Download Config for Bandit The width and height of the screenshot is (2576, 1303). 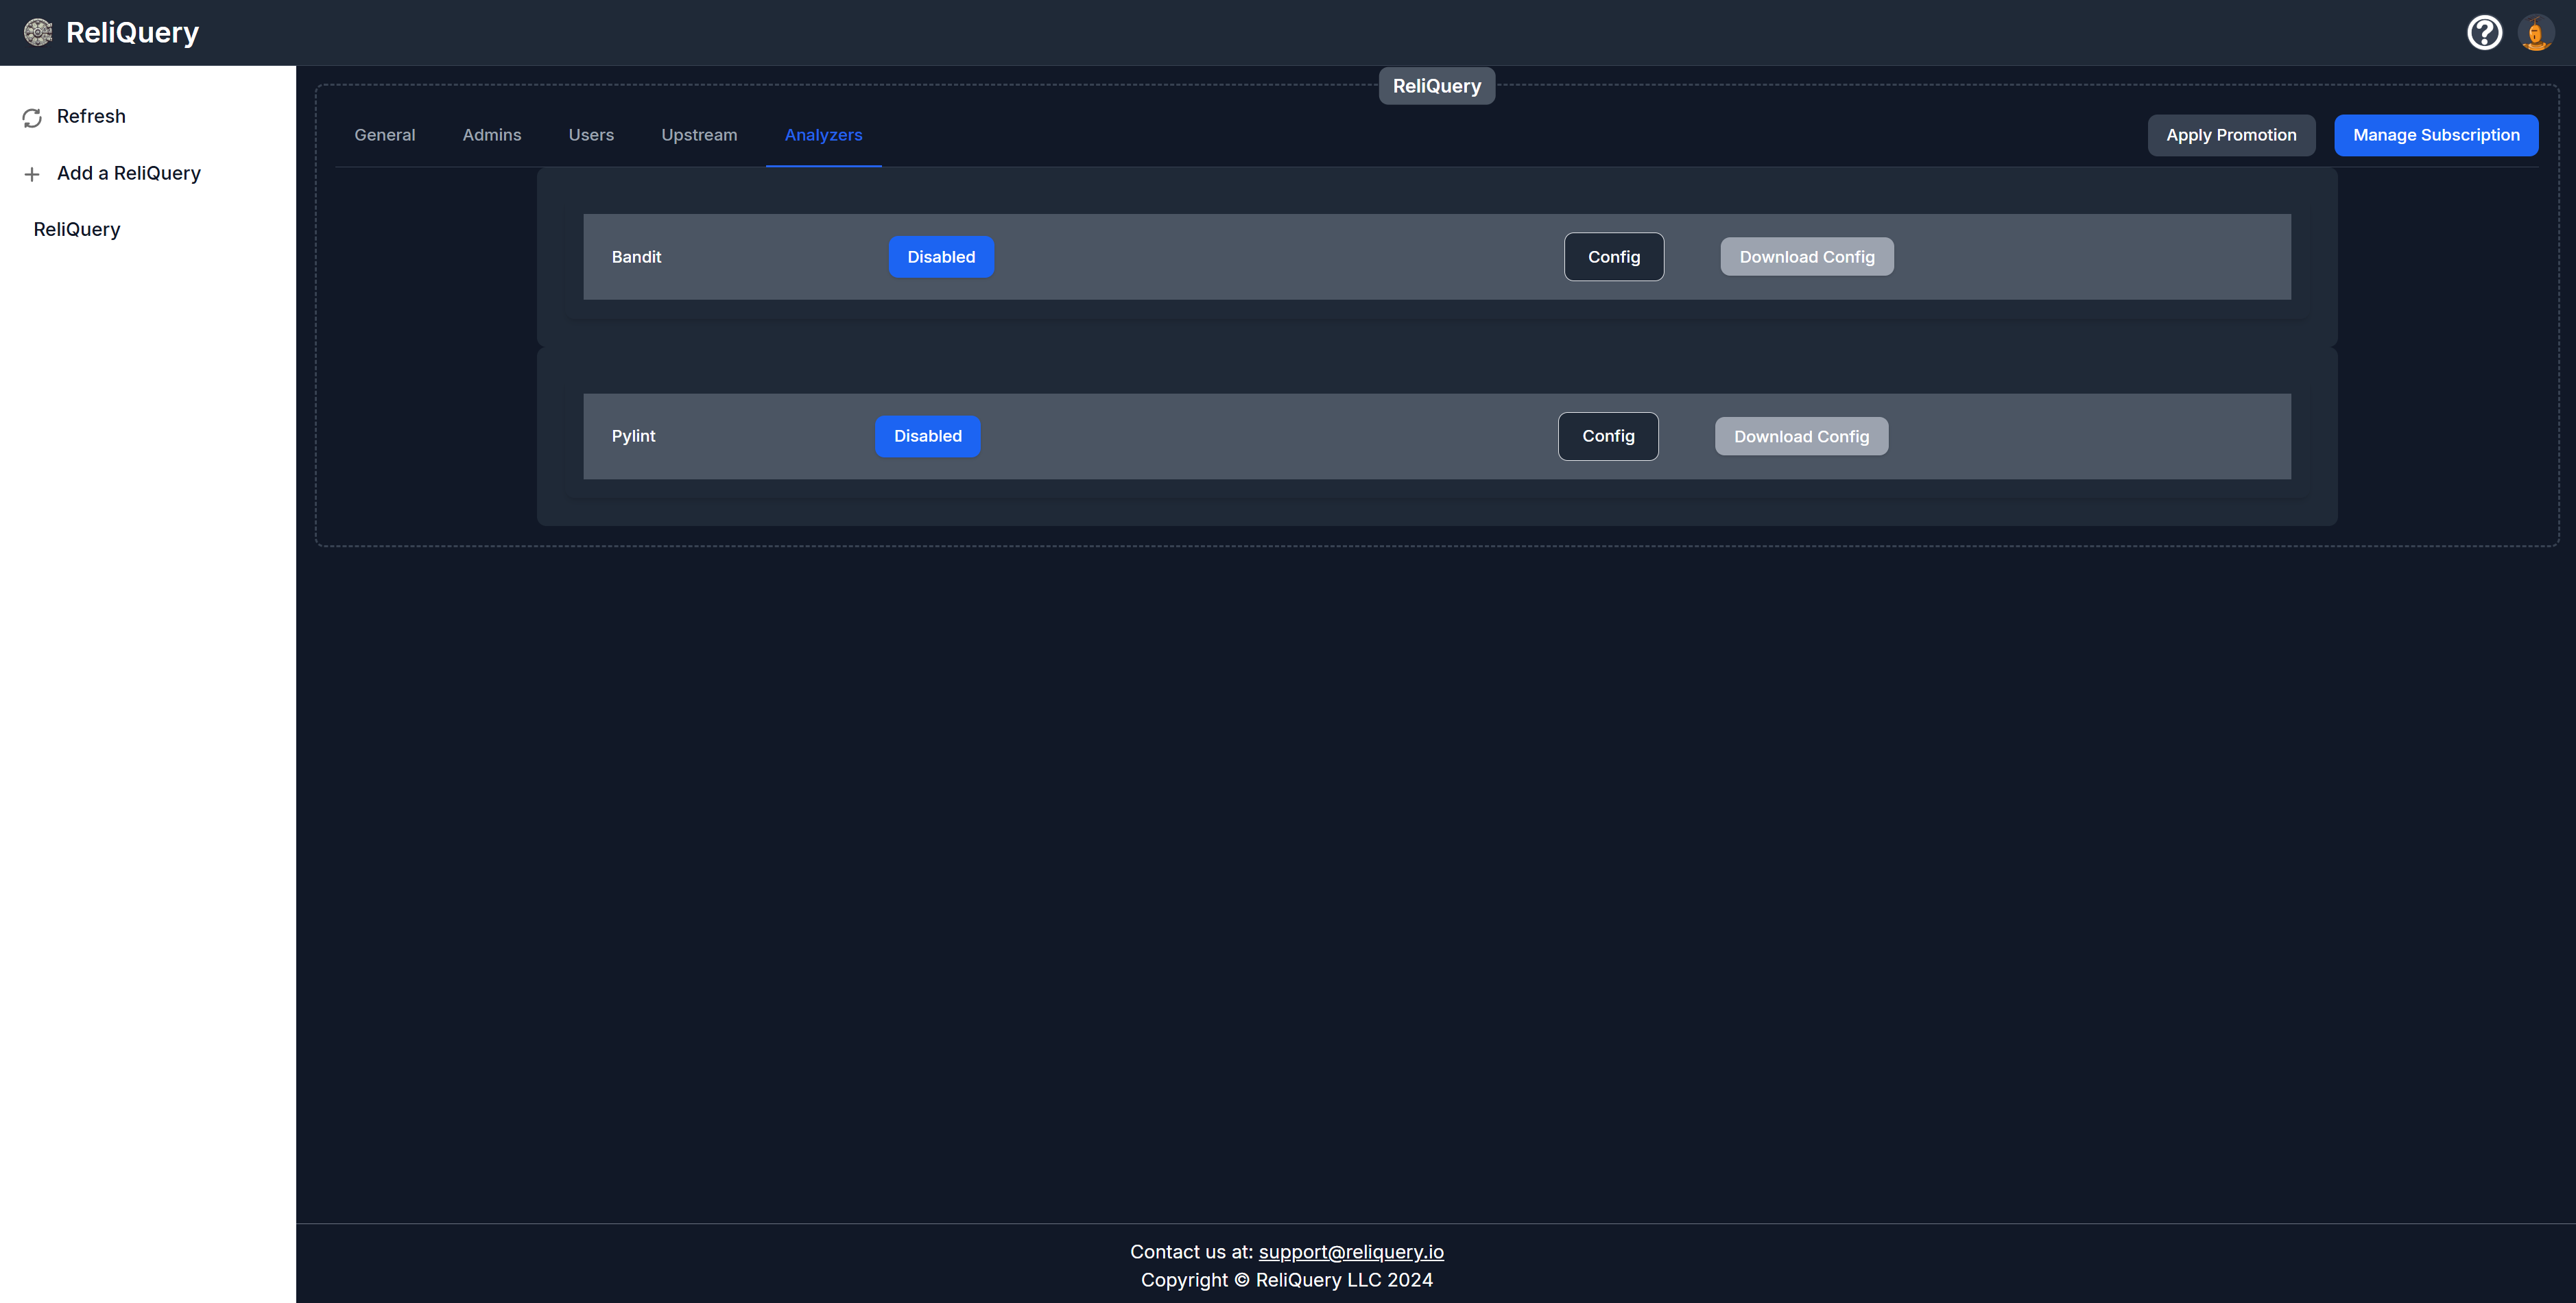(x=1806, y=257)
